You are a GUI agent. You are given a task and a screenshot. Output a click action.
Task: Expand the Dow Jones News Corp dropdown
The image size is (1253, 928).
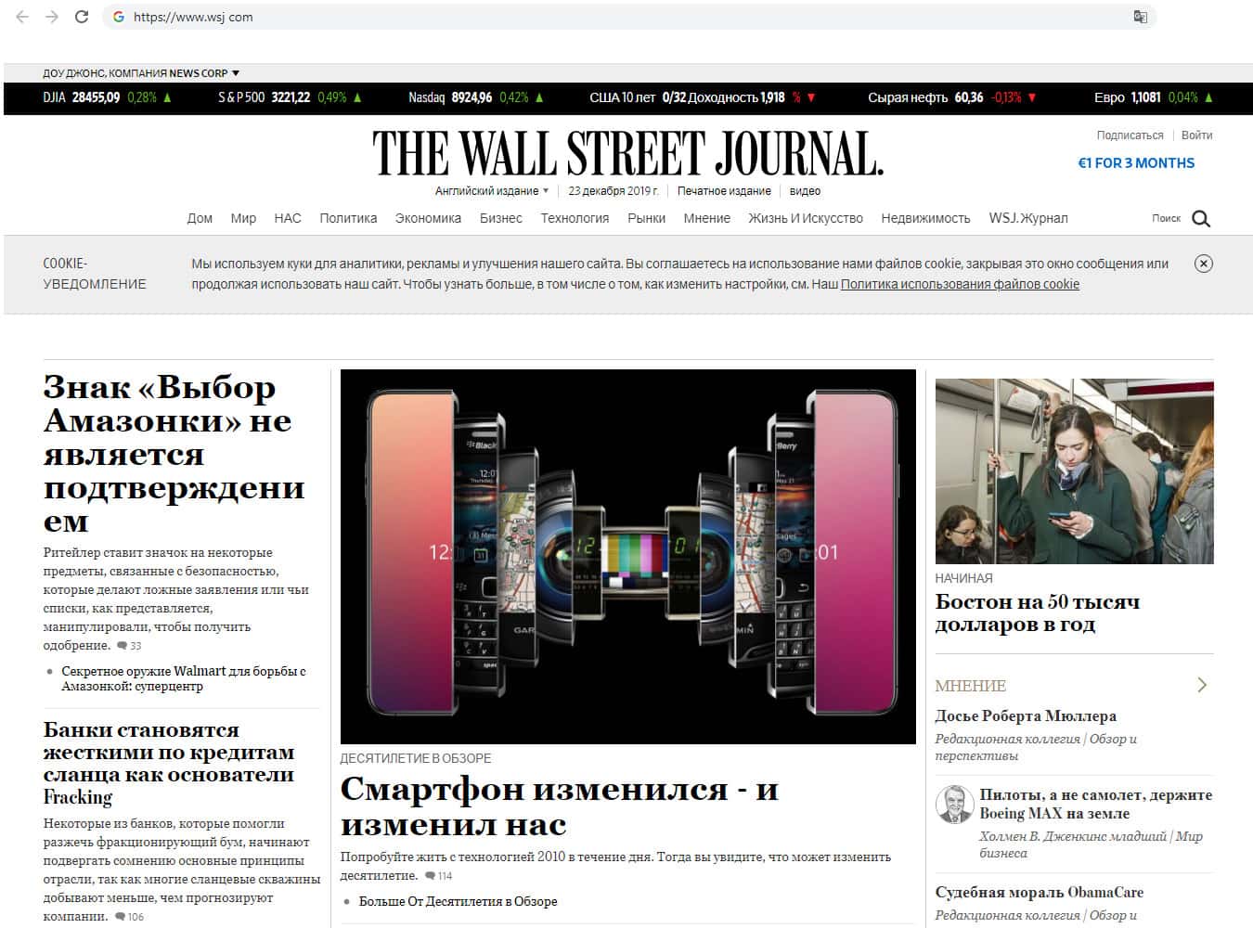pos(141,73)
